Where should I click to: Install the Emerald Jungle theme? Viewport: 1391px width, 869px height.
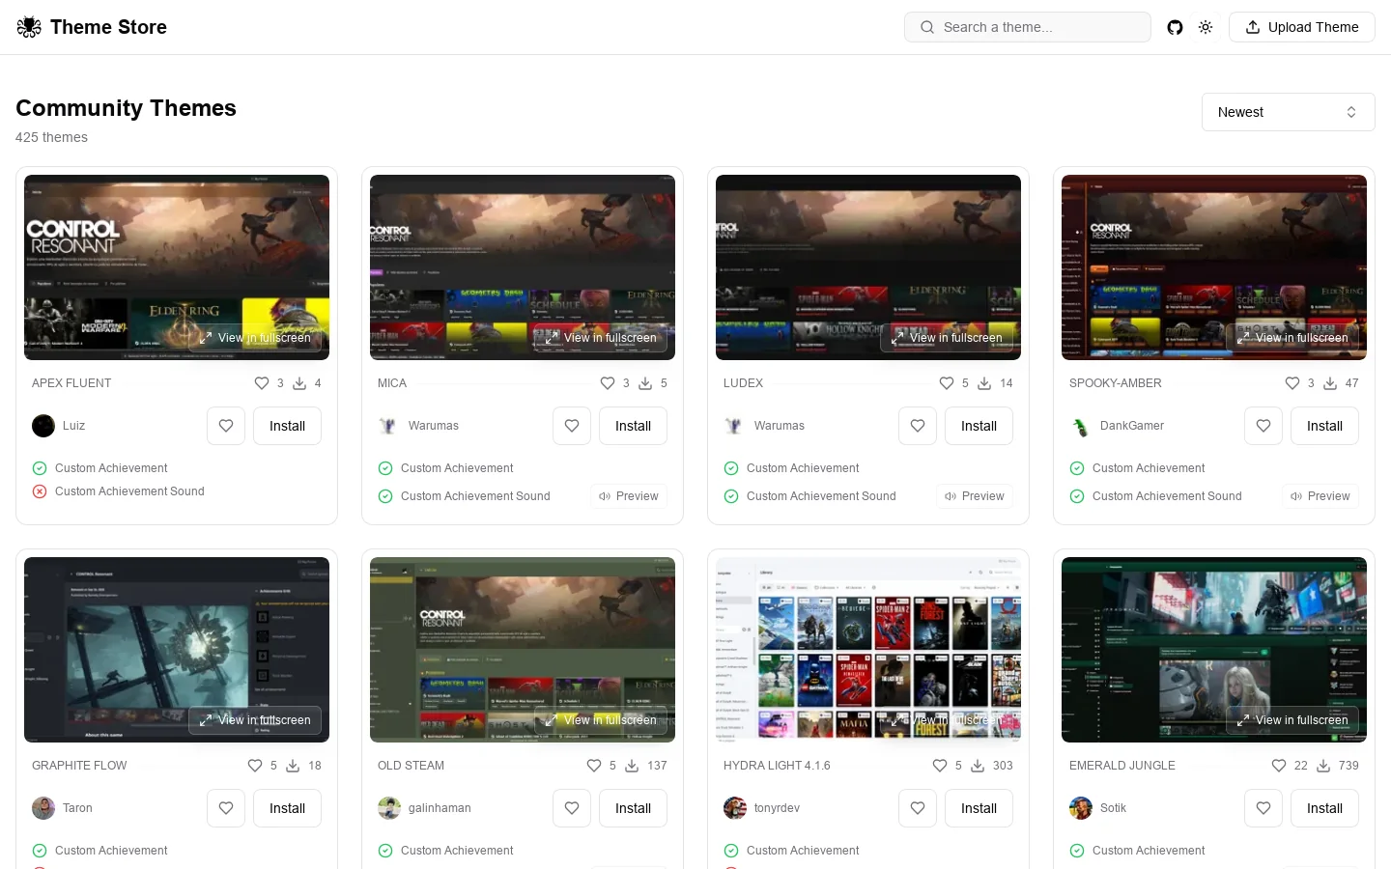pyautogui.click(x=1324, y=808)
